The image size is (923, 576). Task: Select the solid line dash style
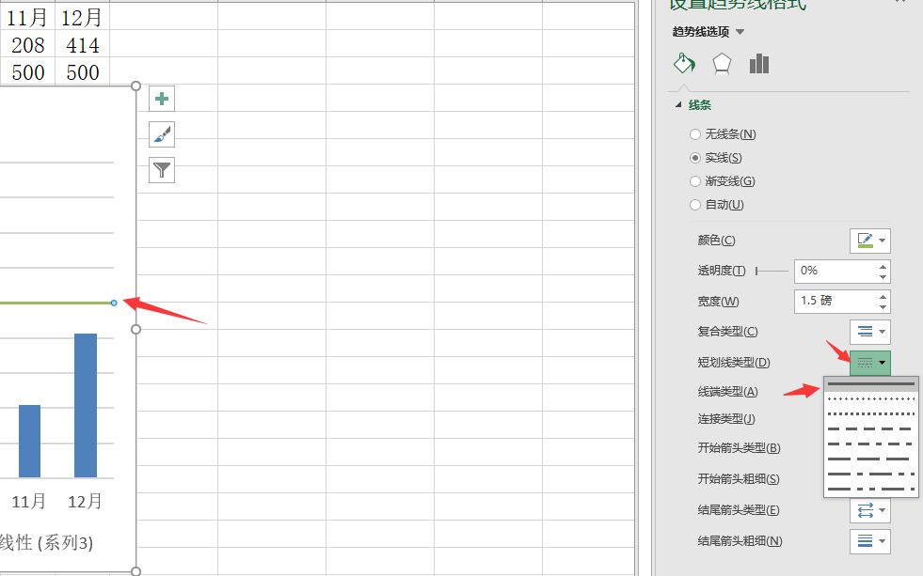(x=870, y=383)
